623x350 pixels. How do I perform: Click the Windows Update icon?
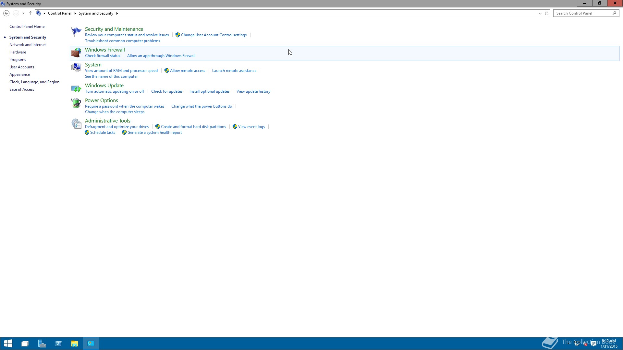tap(76, 88)
